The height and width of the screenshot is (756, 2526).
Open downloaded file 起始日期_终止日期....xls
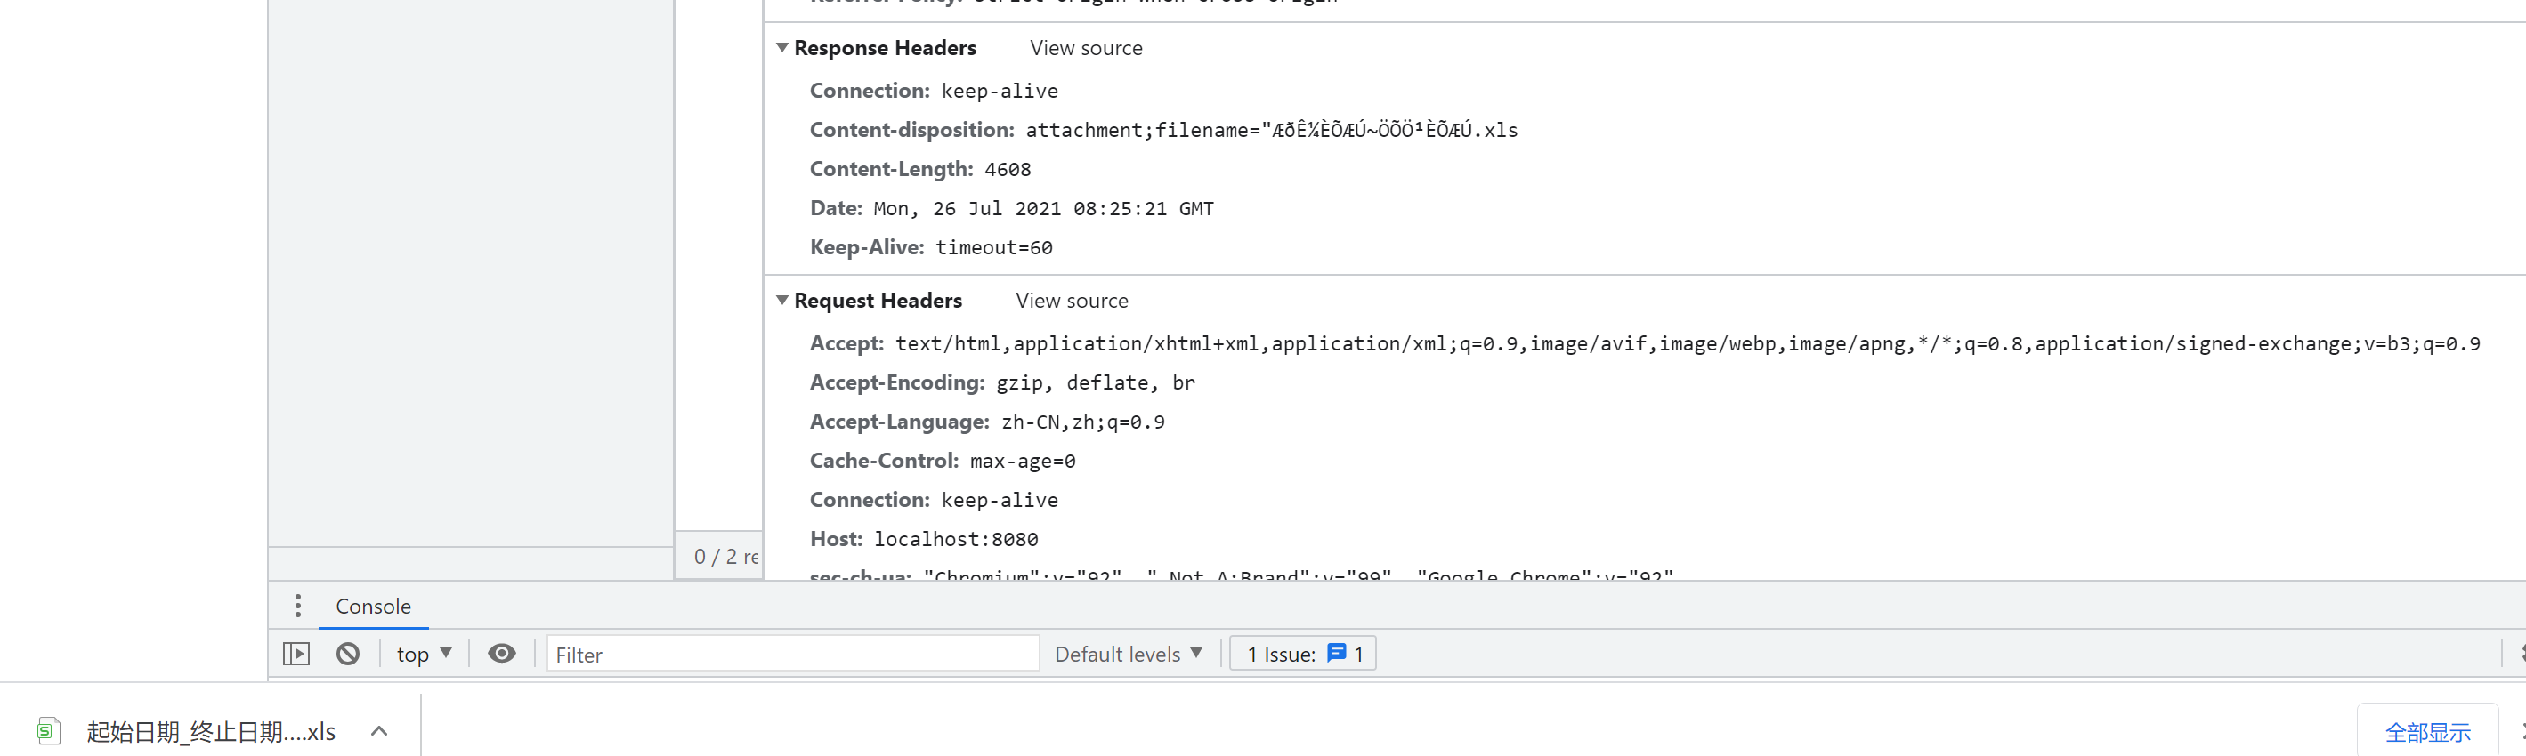pos(211,731)
